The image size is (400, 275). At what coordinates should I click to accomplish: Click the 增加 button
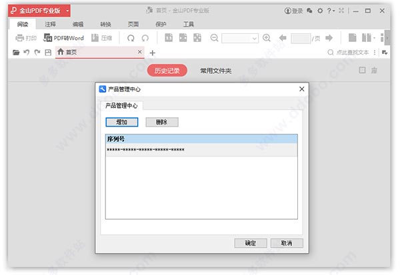pyautogui.click(x=122, y=122)
